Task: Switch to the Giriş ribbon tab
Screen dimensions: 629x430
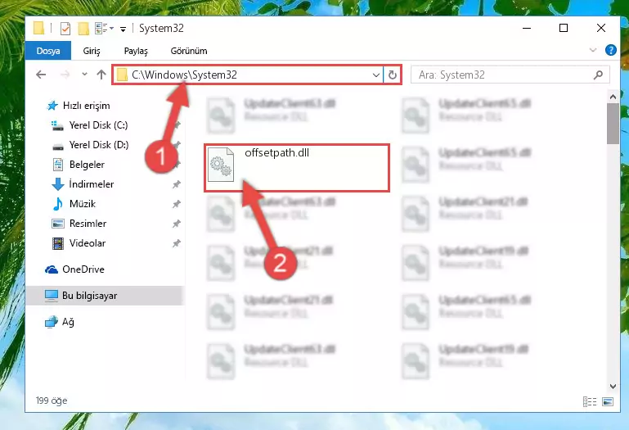Action: coord(92,51)
